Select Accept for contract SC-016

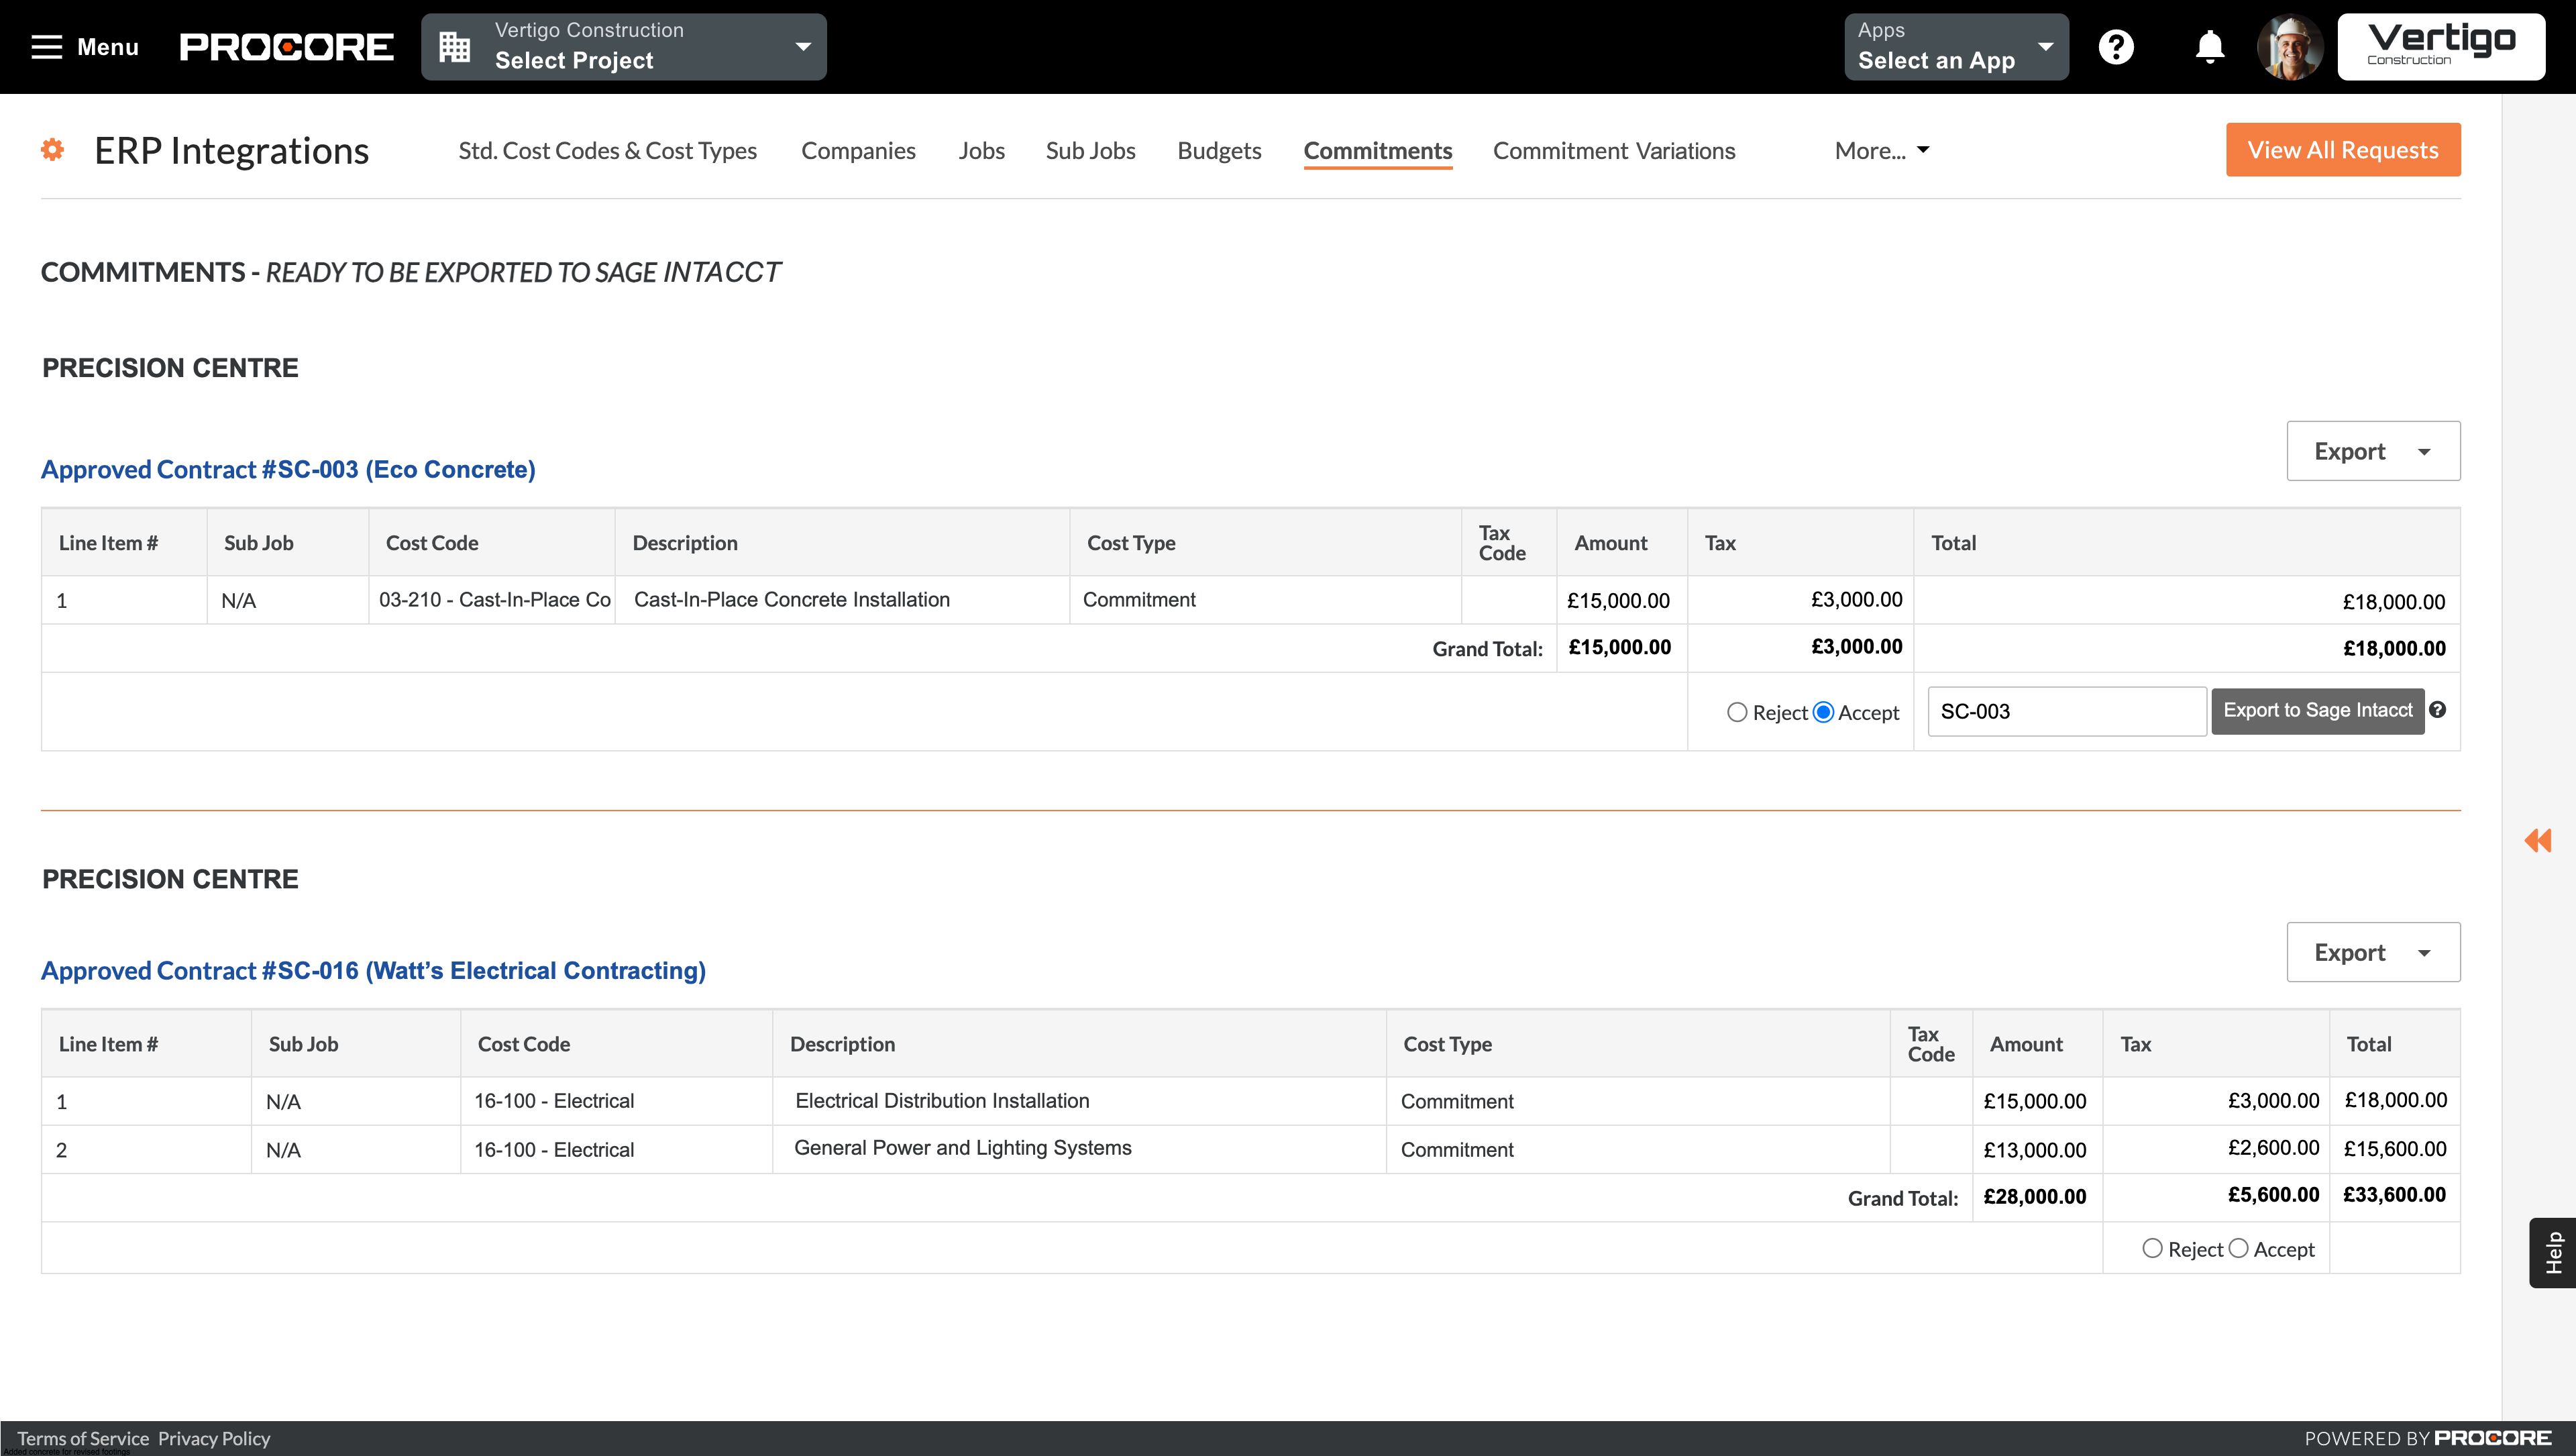point(2239,1249)
